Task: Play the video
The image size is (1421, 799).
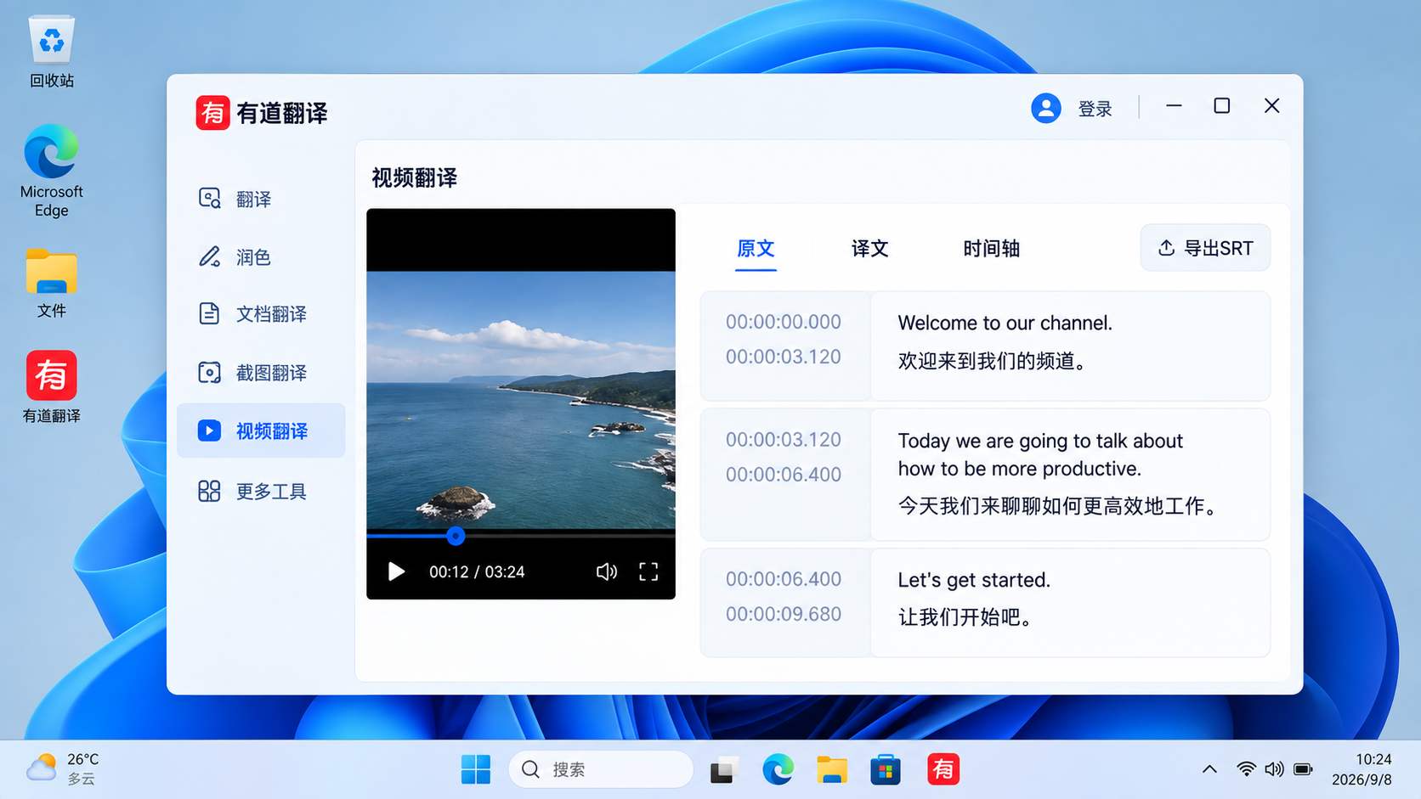Action: (396, 571)
